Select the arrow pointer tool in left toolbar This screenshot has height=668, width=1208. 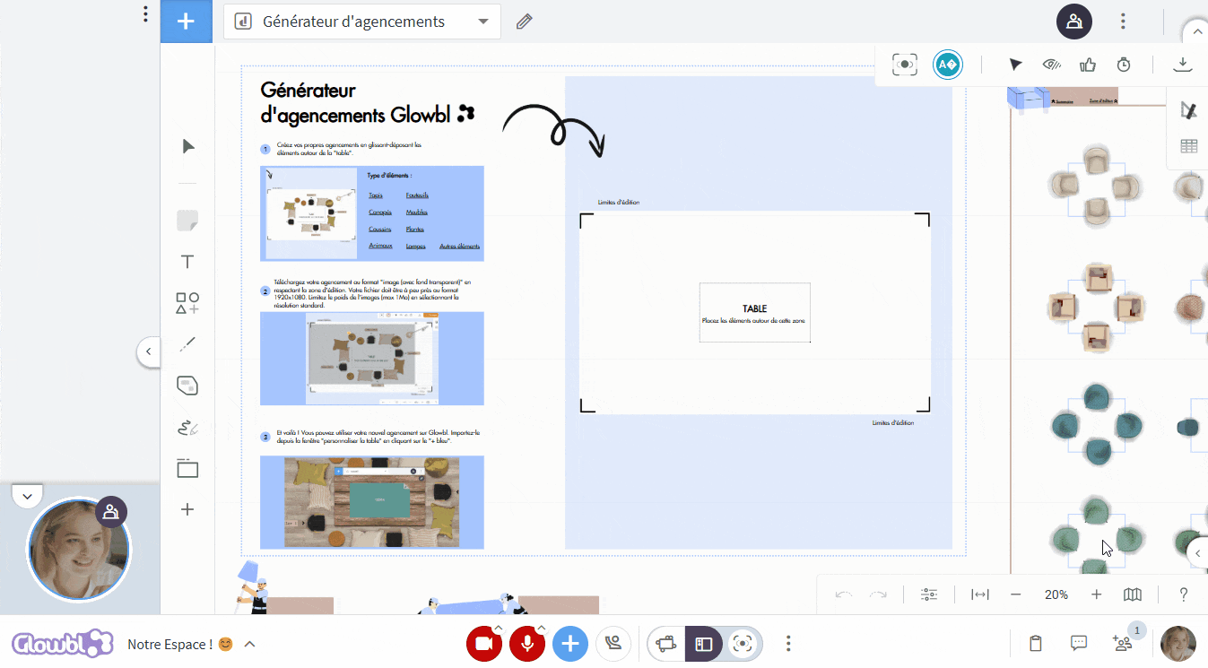pyautogui.click(x=187, y=147)
